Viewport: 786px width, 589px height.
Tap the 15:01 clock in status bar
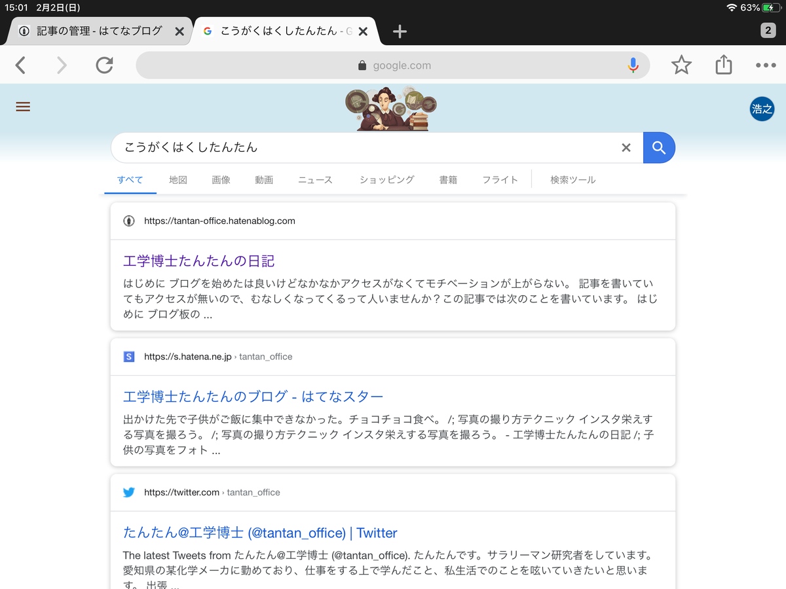pyautogui.click(x=16, y=8)
